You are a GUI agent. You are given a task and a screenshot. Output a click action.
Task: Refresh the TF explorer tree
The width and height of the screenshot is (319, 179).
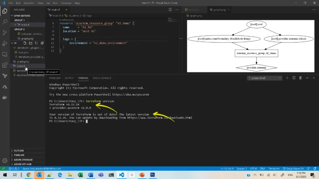tap(36, 43)
